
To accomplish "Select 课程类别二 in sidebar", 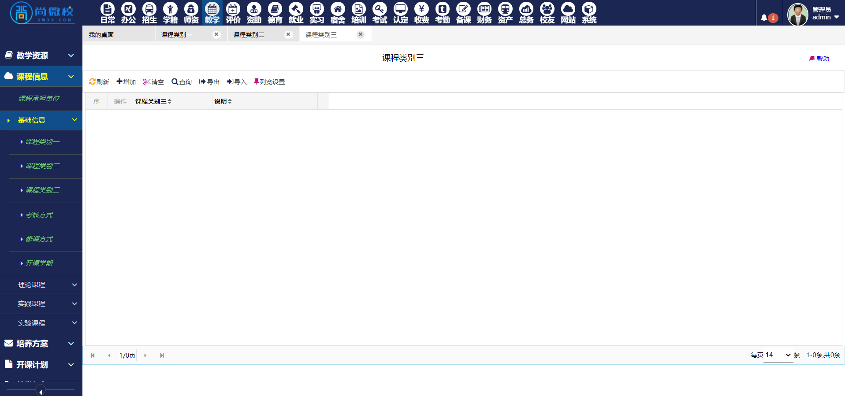I will [42, 166].
